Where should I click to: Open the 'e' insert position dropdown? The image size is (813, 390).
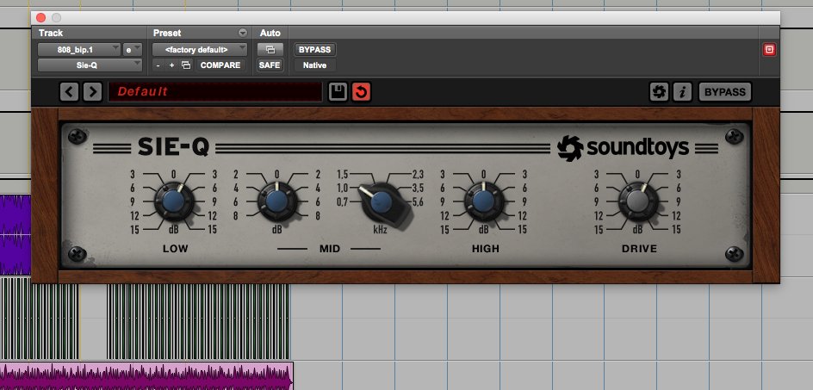(133, 50)
